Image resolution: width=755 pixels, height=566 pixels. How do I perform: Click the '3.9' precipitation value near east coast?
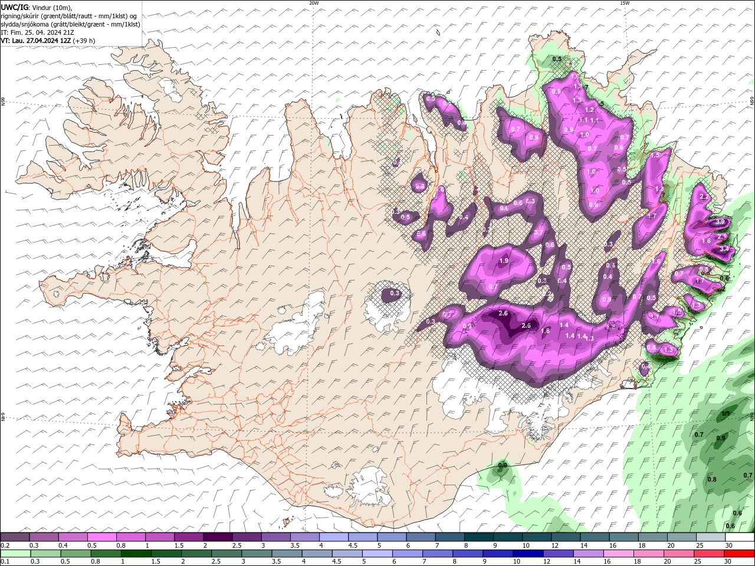(720, 222)
